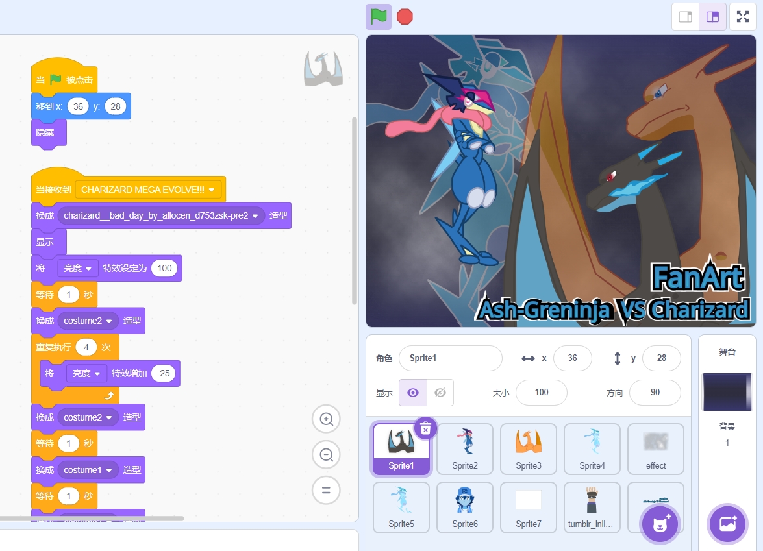Click the green flag to run project
Viewport: 763px width, 551px height.
click(x=379, y=17)
